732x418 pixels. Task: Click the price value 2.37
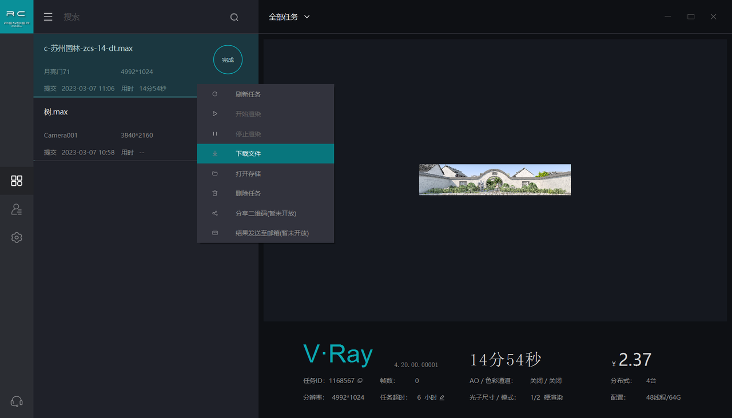click(x=635, y=360)
